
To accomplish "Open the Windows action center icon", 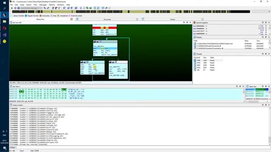I will [x=5, y=148].
